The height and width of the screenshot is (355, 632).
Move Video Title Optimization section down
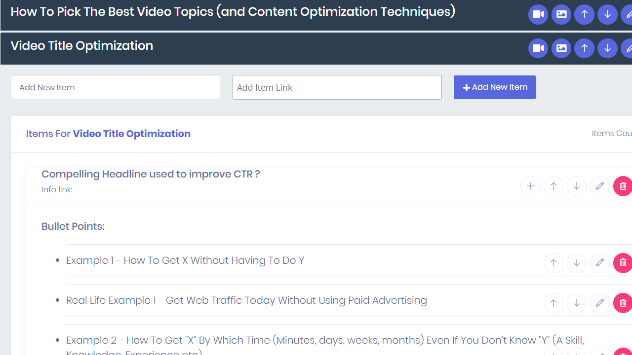click(x=607, y=48)
